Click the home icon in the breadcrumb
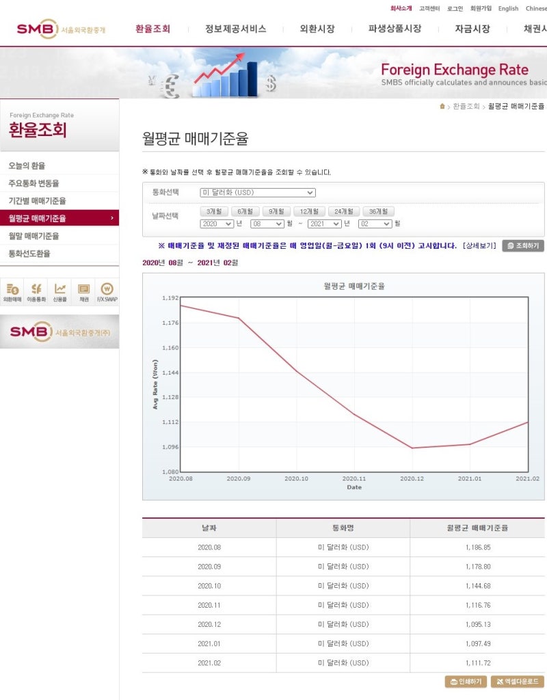Screen dimensions: 547x700 click(442, 106)
